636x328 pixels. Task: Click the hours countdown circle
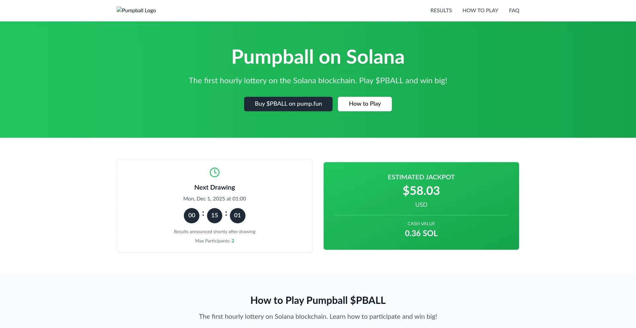pos(191,215)
